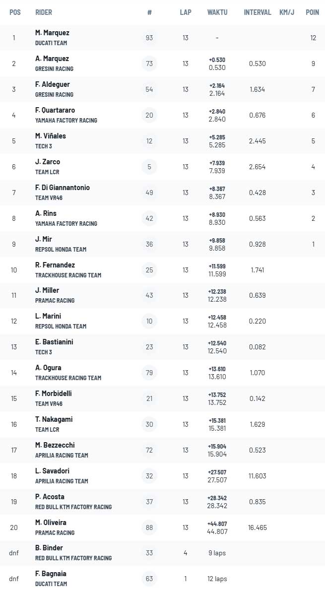This screenshot has height=595, width=325.
Task: Open F. Di Giannantonio rider name
Action: pyautogui.click(x=63, y=188)
